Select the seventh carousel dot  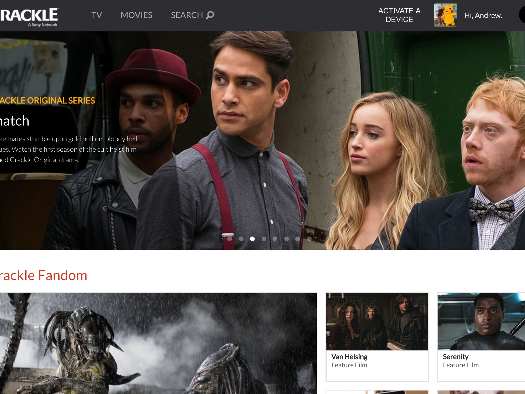pos(298,239)
